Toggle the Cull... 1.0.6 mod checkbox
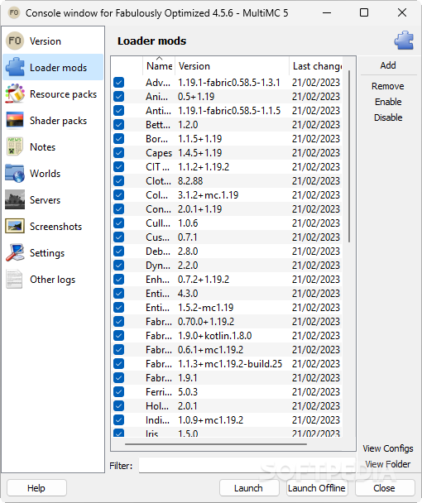The width and height of the screenshot is (422, 503). pyautogui.click(x=118, y=223)
